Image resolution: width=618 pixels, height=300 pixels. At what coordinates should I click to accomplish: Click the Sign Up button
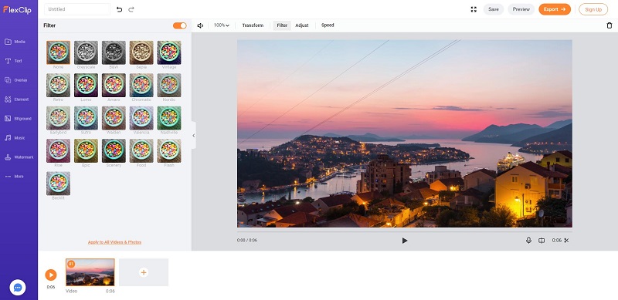[593, 9]
